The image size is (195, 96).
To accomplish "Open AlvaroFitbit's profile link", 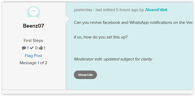I will (x=156, y=10).
